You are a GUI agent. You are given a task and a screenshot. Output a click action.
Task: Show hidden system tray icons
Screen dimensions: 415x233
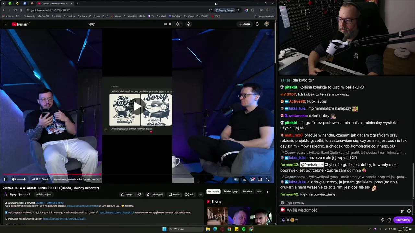tap(370, 229)
